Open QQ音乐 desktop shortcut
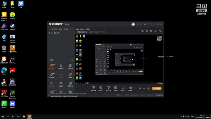The height and width of the screenshot is (119, 211). click(12, 16)
